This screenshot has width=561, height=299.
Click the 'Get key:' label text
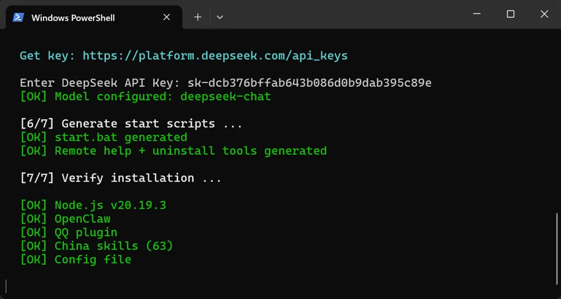point(47,56)
